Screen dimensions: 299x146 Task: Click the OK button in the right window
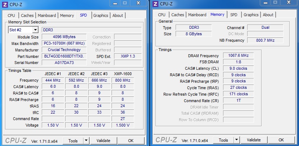pyautogui.click(x=281, y=140)
